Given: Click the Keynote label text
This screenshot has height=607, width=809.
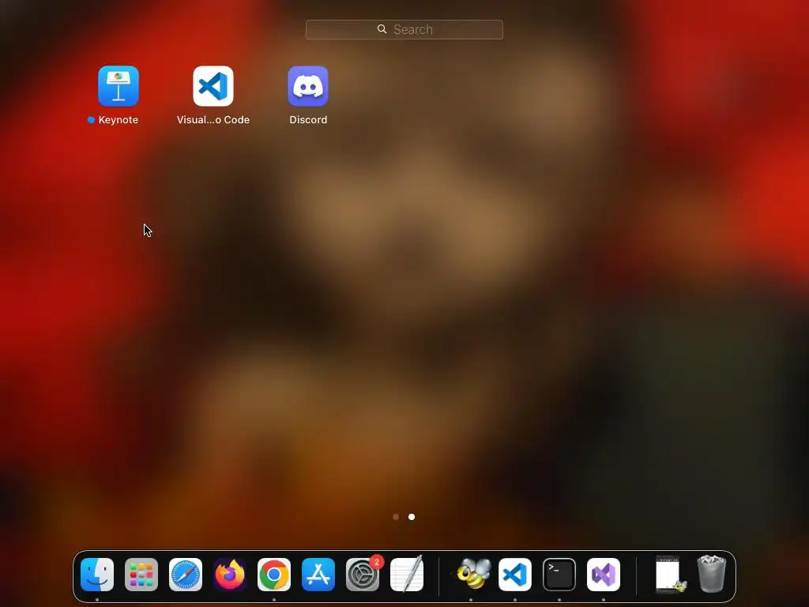Looking at the screenshot, I should [119, 120].
